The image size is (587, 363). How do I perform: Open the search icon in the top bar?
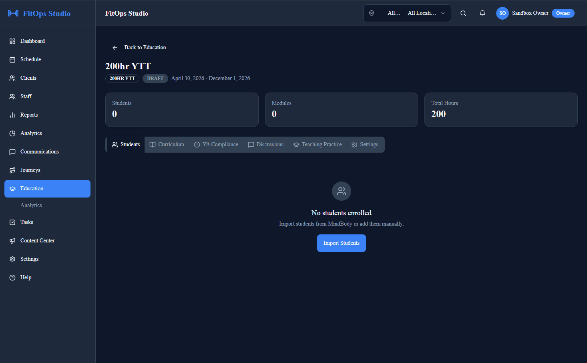click(x=463, y=13)
